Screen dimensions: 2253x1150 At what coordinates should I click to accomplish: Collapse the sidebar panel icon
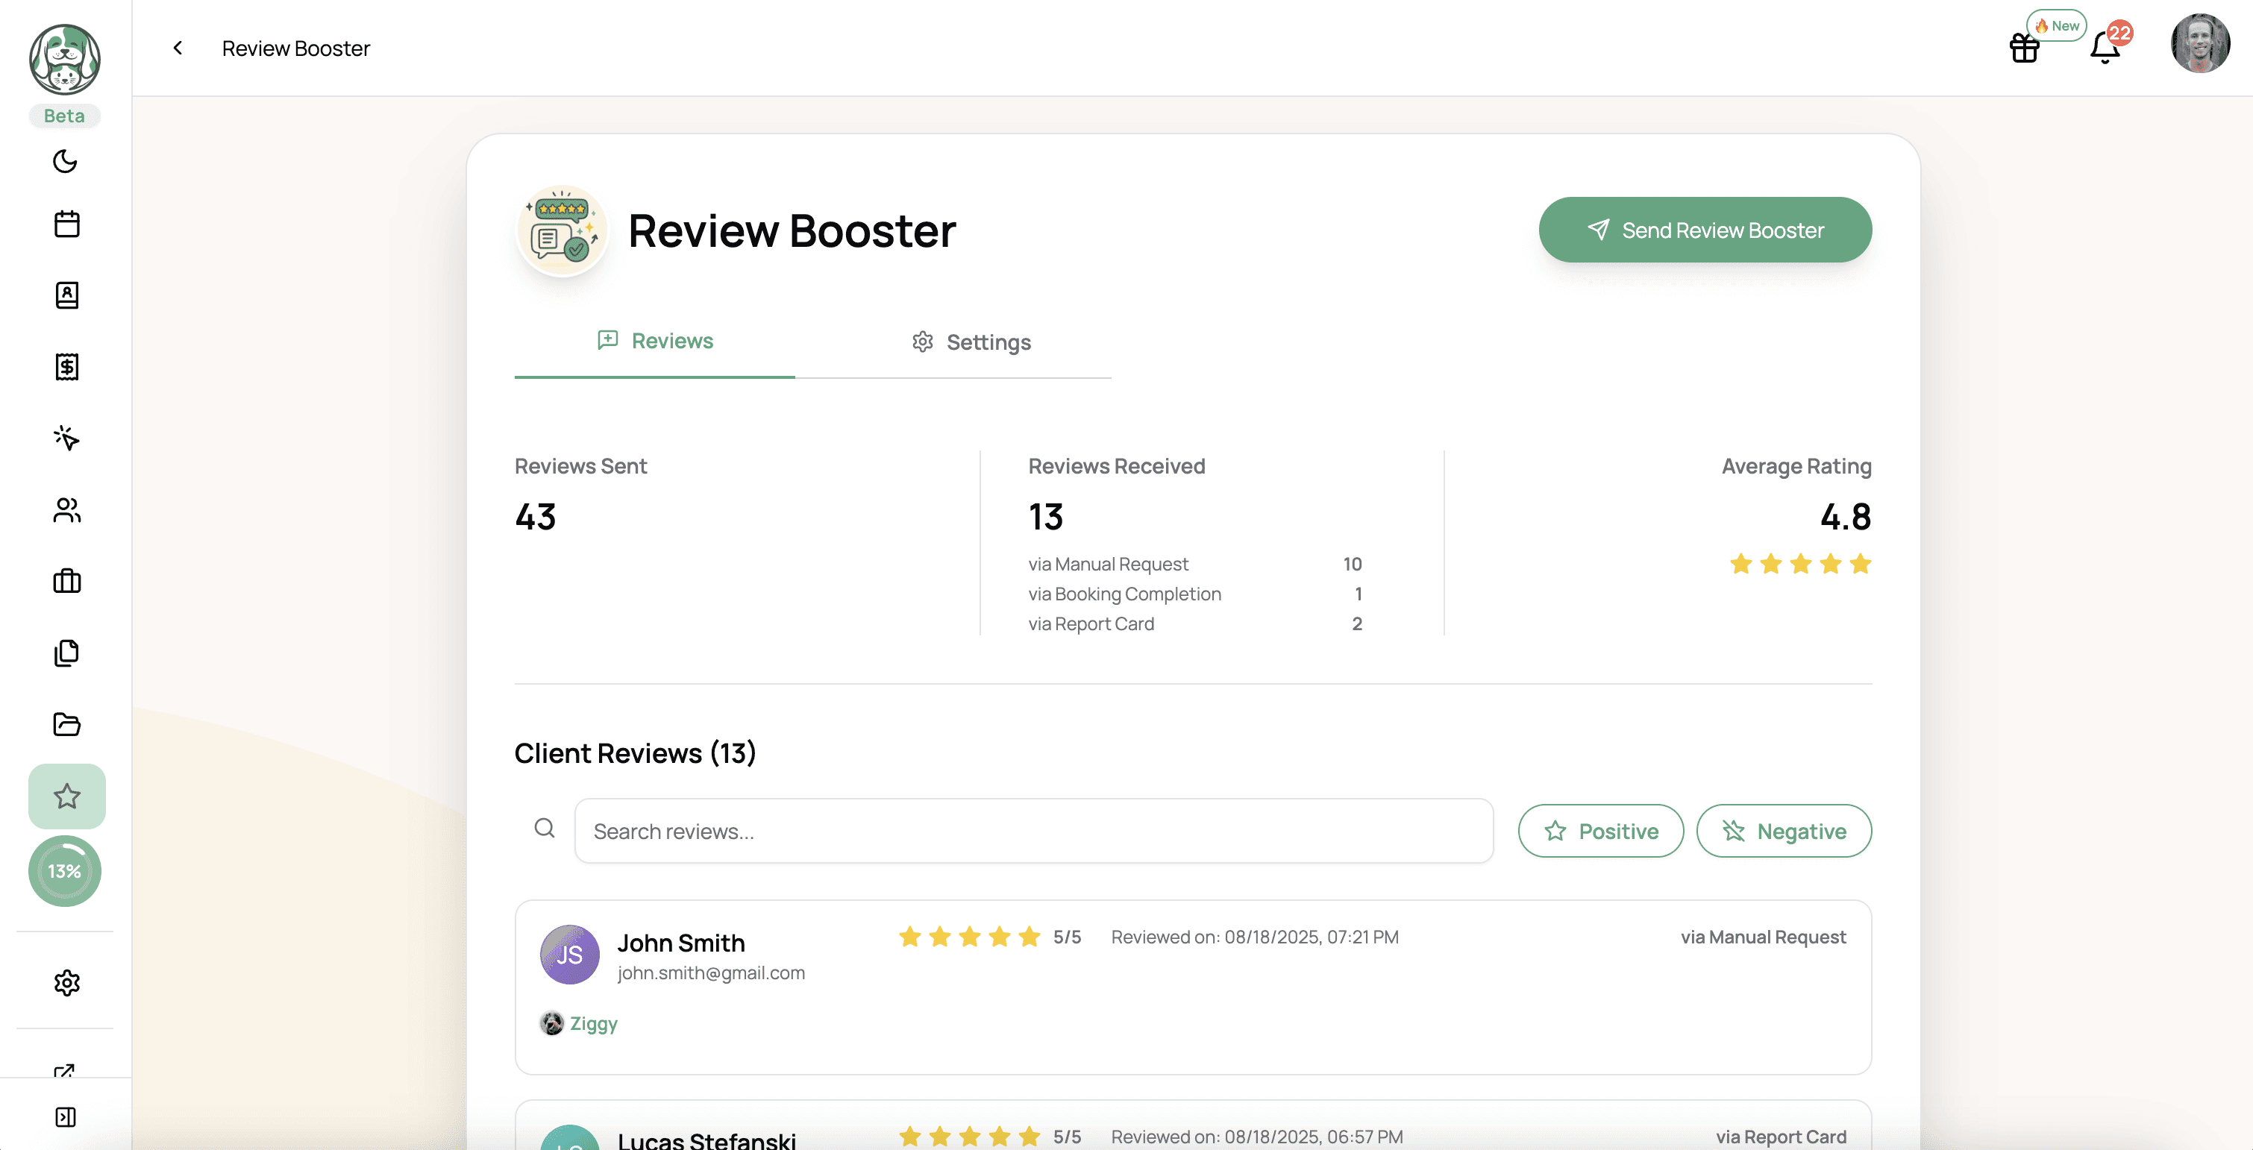click(x=66, y=1116)
